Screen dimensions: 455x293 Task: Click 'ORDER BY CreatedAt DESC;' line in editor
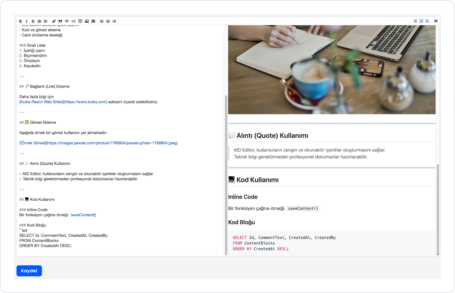tap(45, 246)
